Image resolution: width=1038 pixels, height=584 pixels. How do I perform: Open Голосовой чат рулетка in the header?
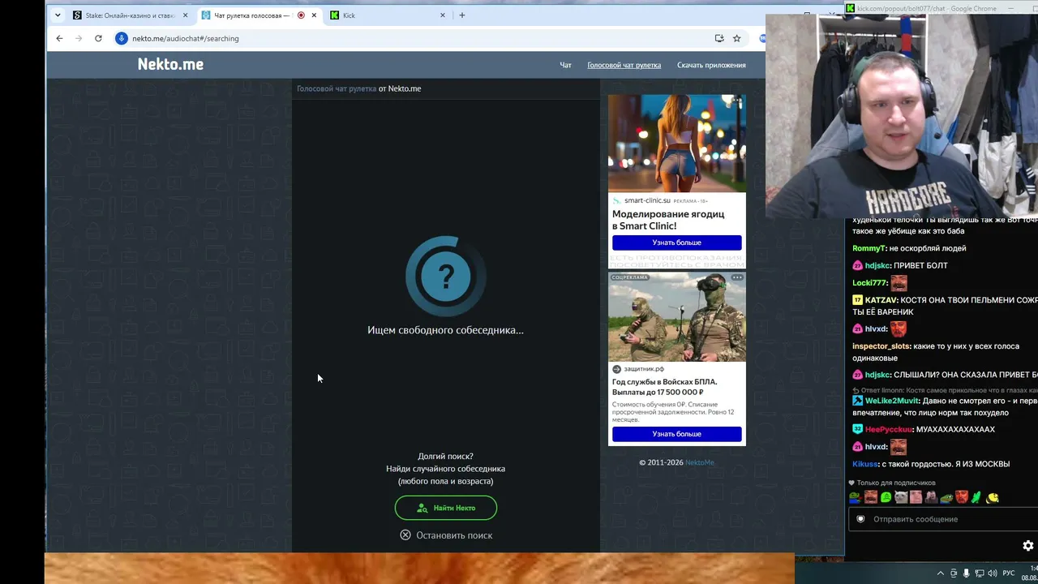click(x=624, y=65)
